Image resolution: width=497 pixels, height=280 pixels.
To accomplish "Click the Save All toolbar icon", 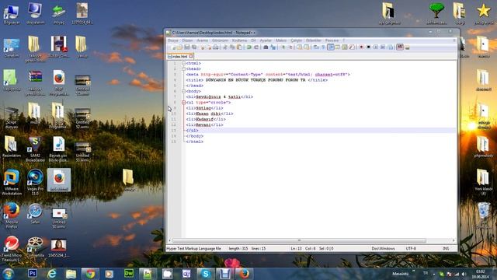I will [194, 47].
